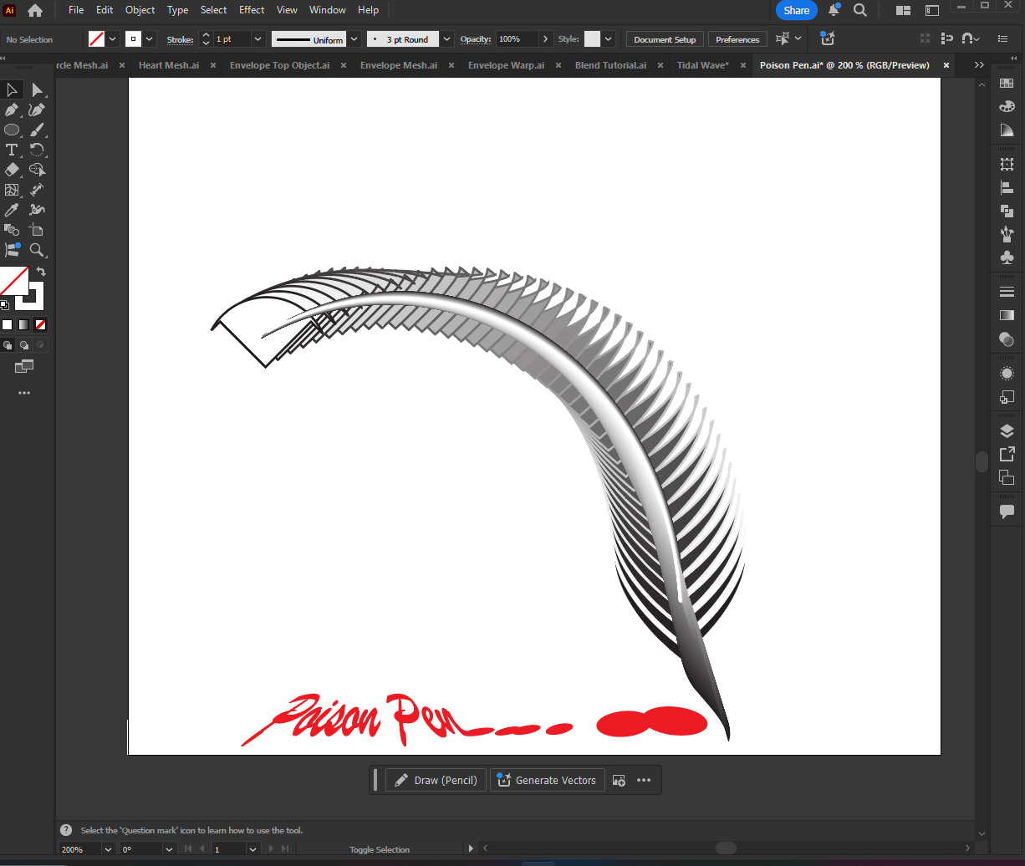Switch to the Eraser tool
1025x866 pixels.
click(x=11, y=170)
